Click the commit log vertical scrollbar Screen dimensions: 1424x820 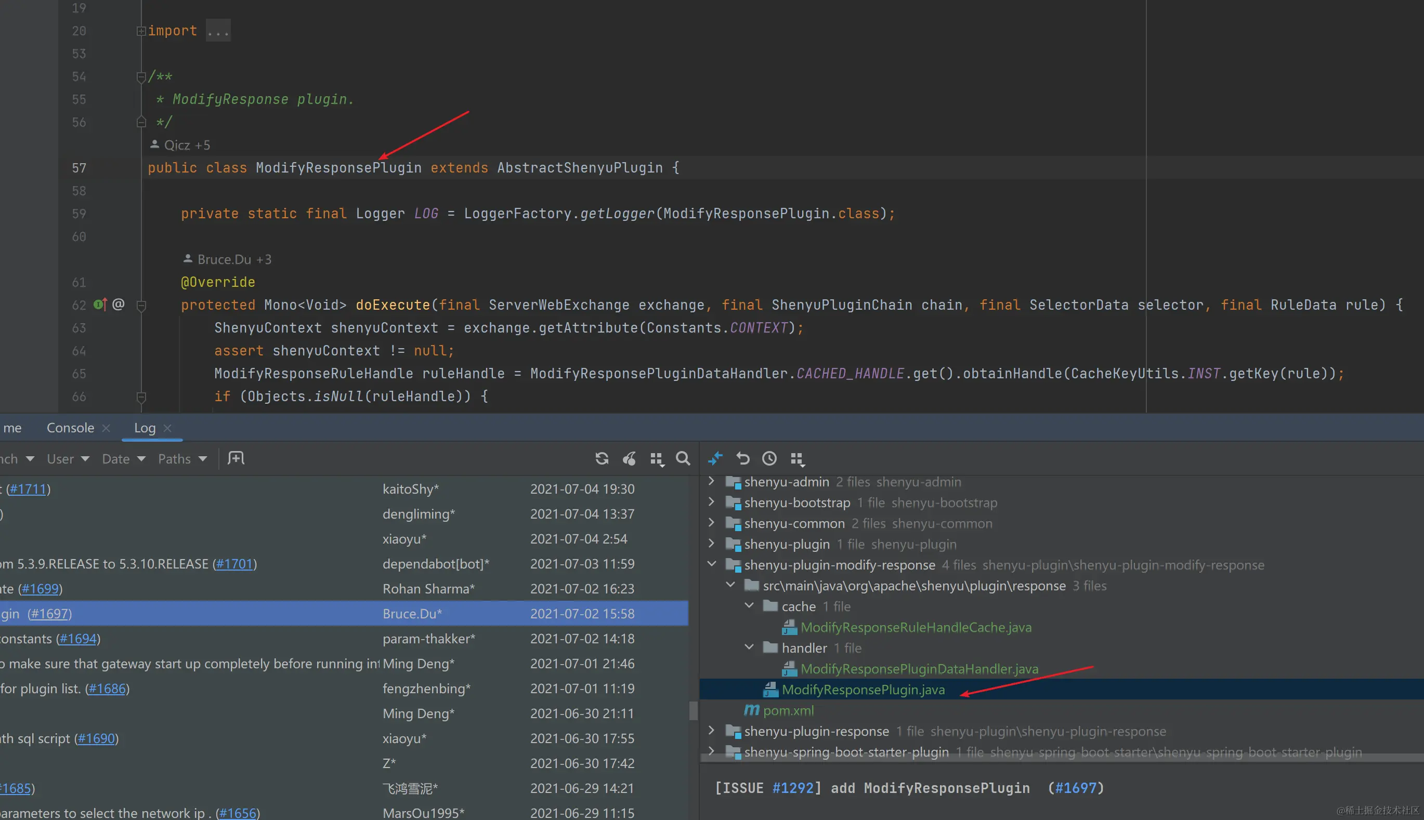[694, 711]
